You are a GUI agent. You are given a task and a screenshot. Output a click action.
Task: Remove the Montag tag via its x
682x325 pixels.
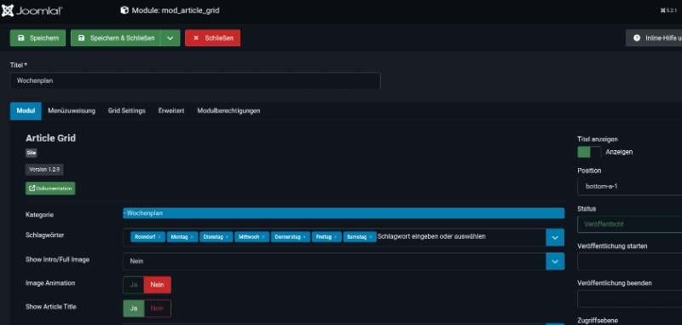click(191, 237)
